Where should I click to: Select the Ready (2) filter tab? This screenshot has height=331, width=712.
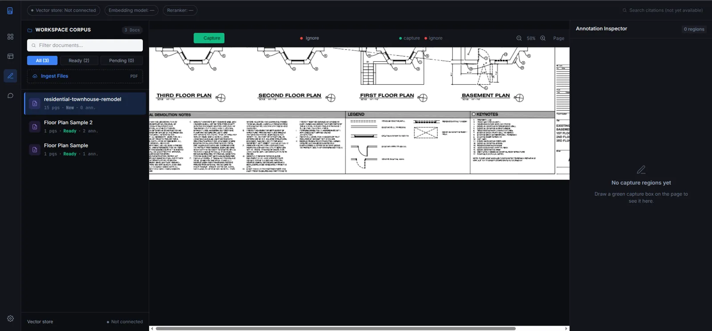79,60
